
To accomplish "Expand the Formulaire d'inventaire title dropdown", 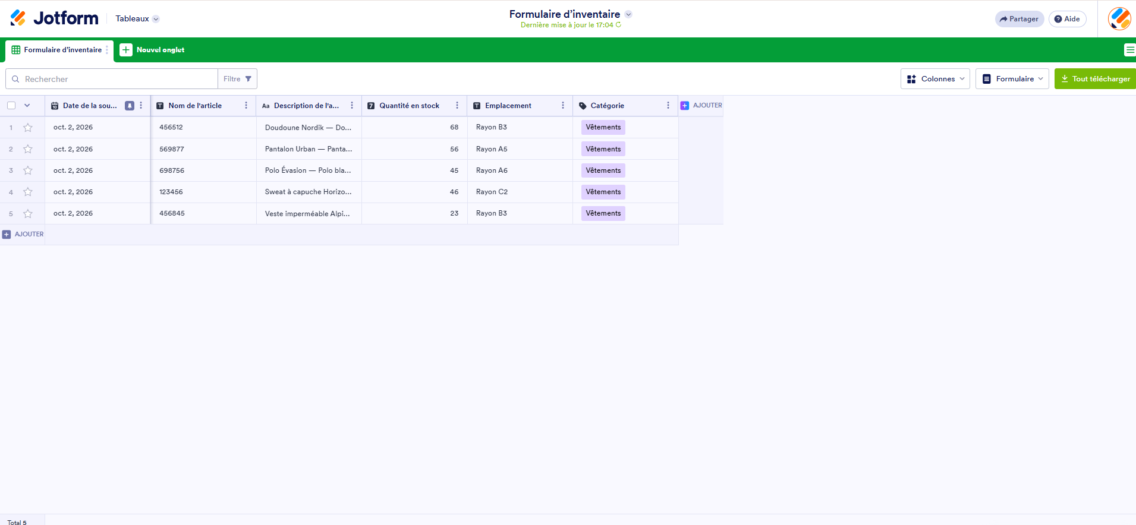I will pos(628,14).
